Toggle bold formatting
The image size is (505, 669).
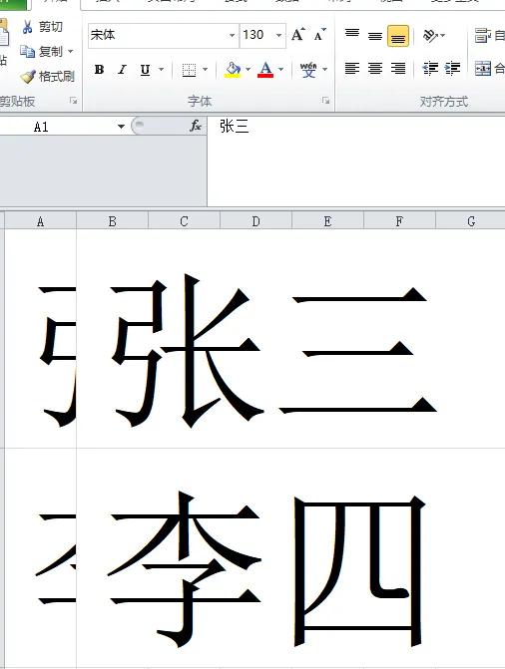tap(100, 69)
